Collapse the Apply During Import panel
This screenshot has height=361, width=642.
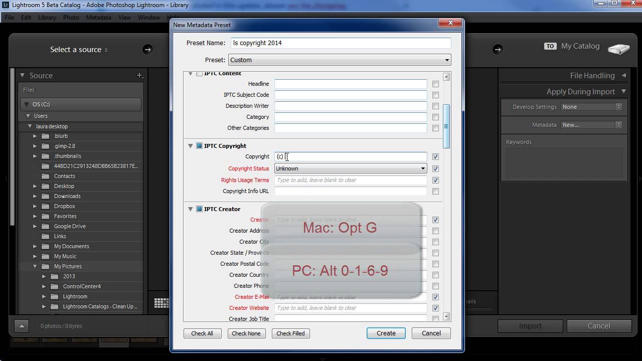(623, 91)
